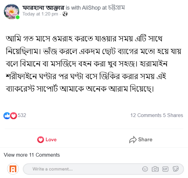188x178 pixels.
Task: Show who reacted via the 532 count
Action: [22, 115]
